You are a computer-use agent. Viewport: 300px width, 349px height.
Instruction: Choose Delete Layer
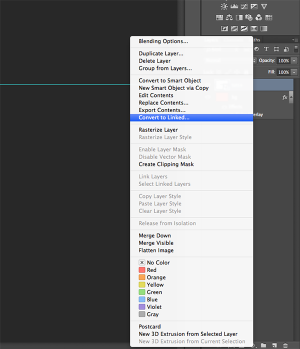tap(154, 61)
